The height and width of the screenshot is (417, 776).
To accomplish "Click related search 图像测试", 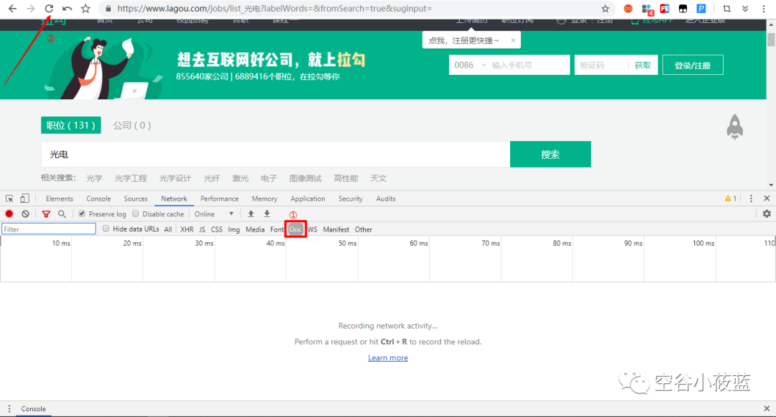I will (x=305, y=178).
